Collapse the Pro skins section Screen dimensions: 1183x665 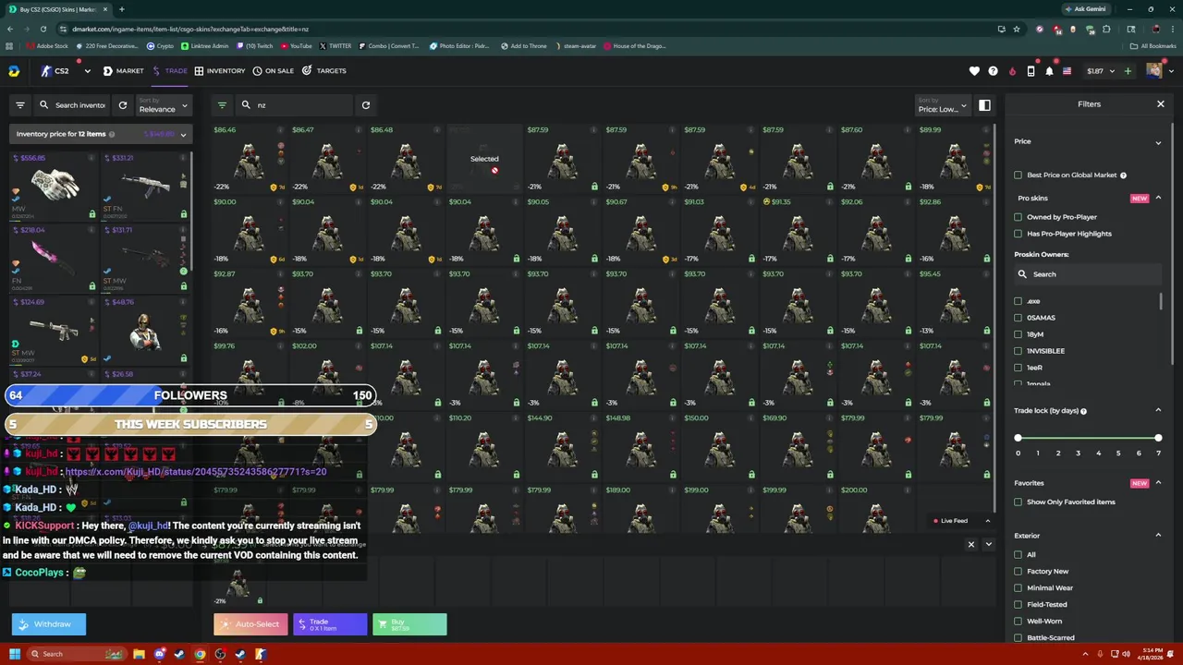(x=1158, y=198)
